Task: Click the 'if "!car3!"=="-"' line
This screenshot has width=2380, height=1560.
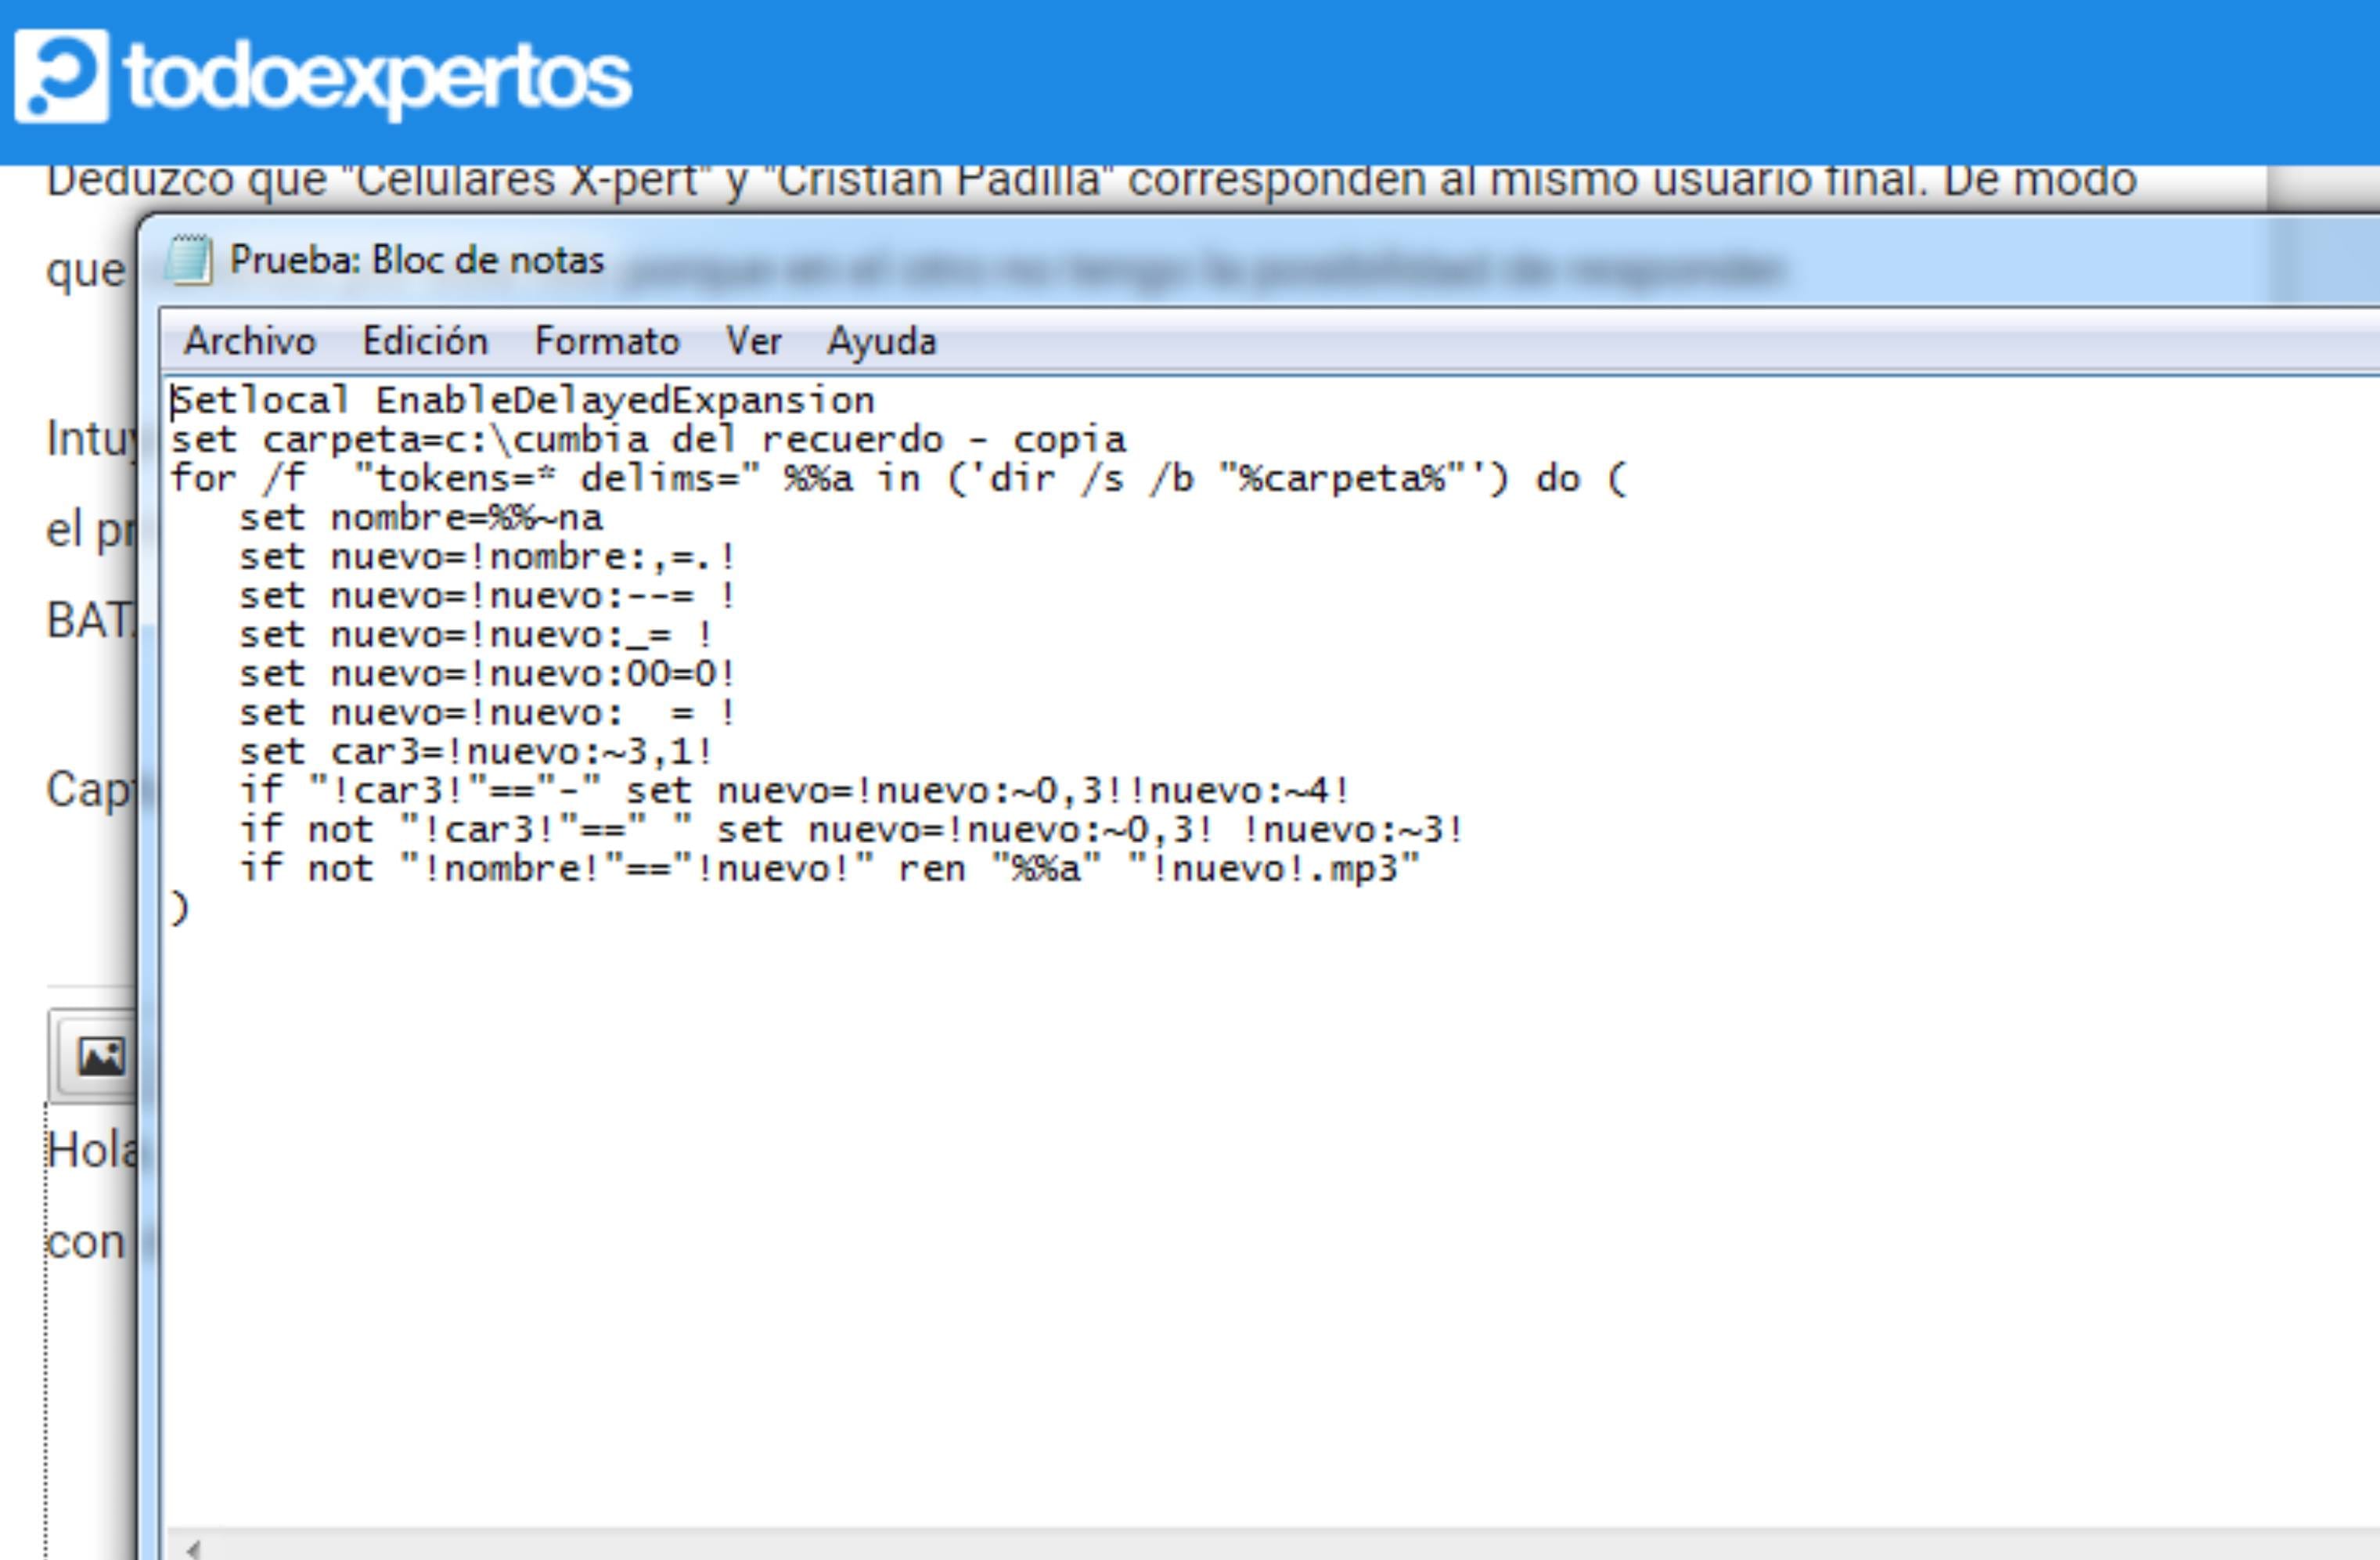Action: 795,791
